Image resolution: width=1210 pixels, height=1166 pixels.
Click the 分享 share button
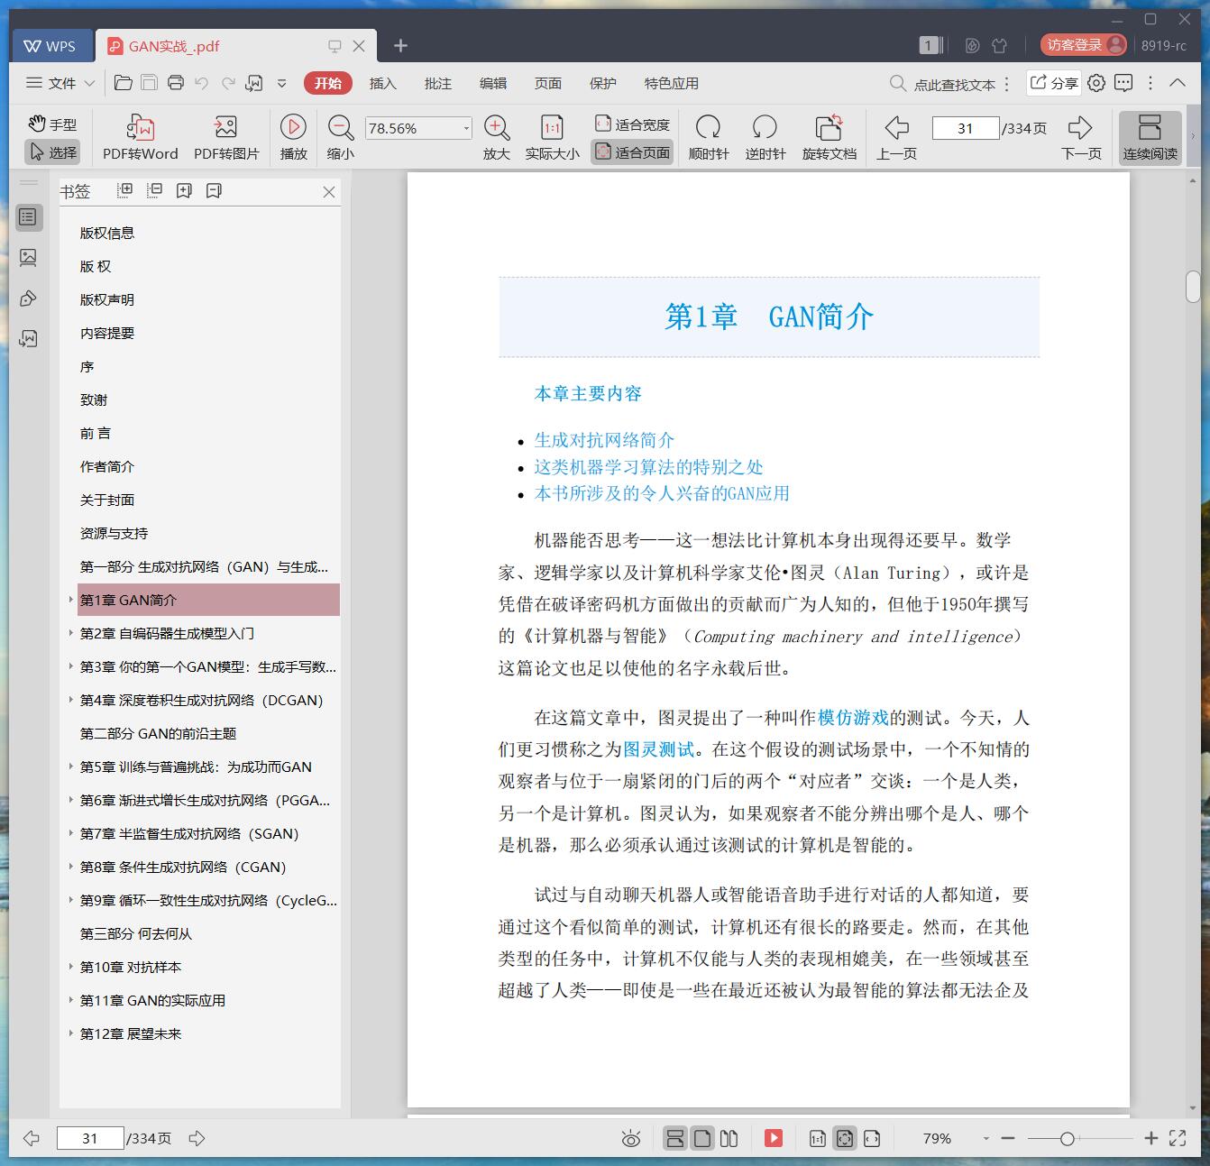click(1054, 83)
